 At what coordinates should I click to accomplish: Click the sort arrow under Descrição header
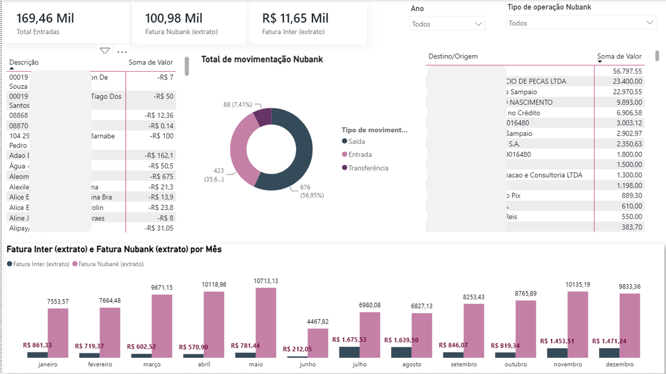click(11, 68)
